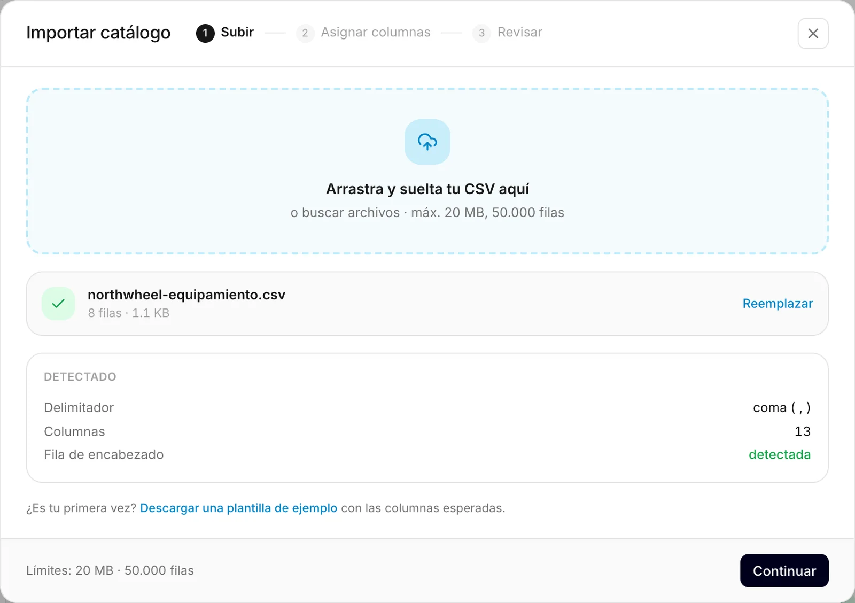855x603 pixels.
Task: Click the Continuar button
Action: [x=784, y=570]
